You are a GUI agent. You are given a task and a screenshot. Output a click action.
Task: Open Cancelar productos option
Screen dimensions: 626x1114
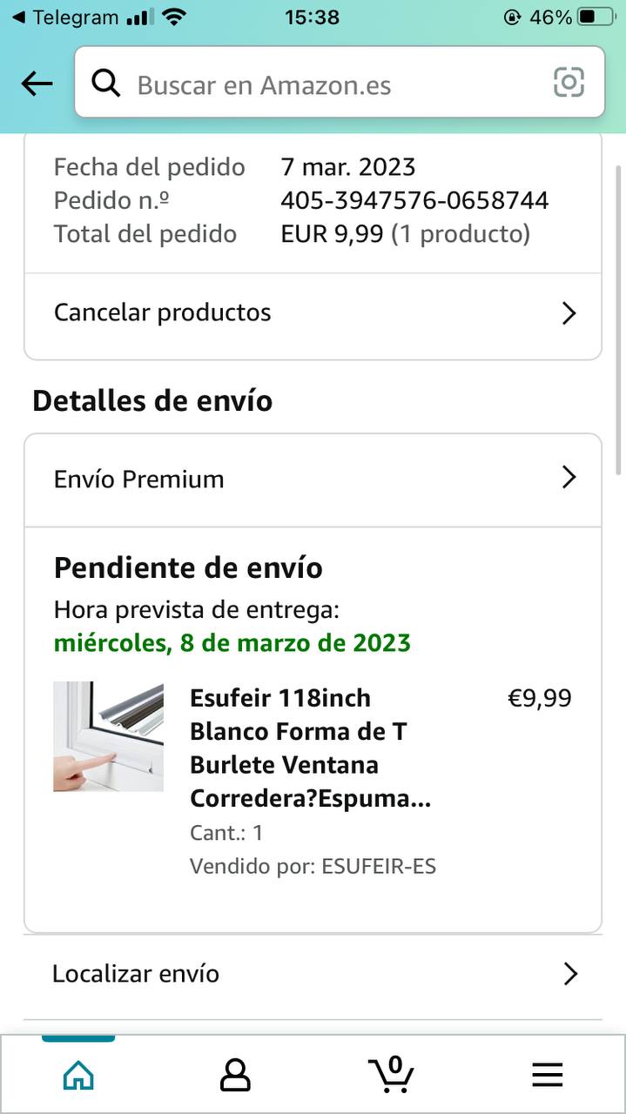pyautogui.click(x=163, y=312)
